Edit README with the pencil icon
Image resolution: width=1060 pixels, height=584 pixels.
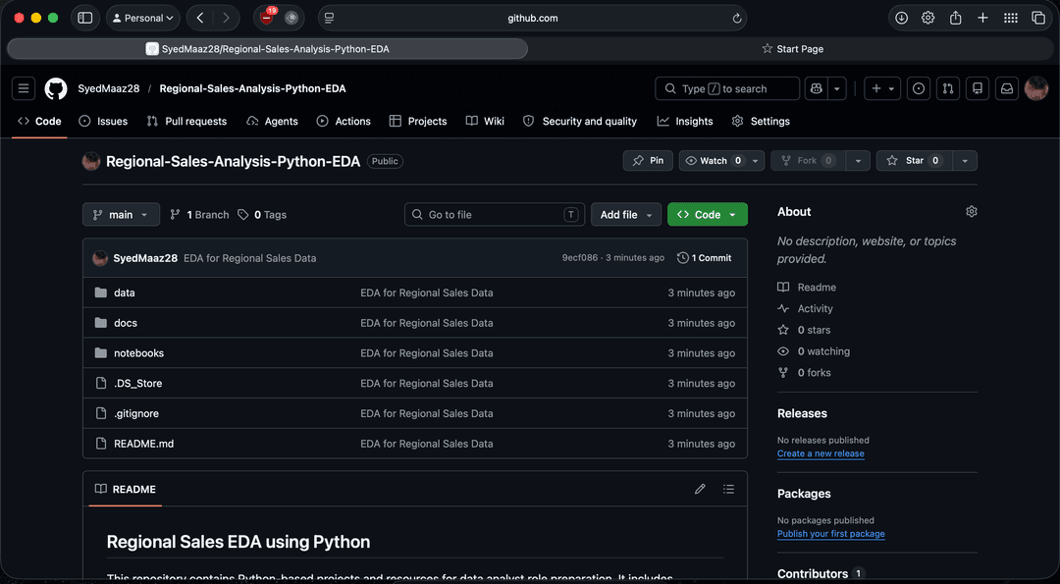pyautogui.click(x=700, y=489)
